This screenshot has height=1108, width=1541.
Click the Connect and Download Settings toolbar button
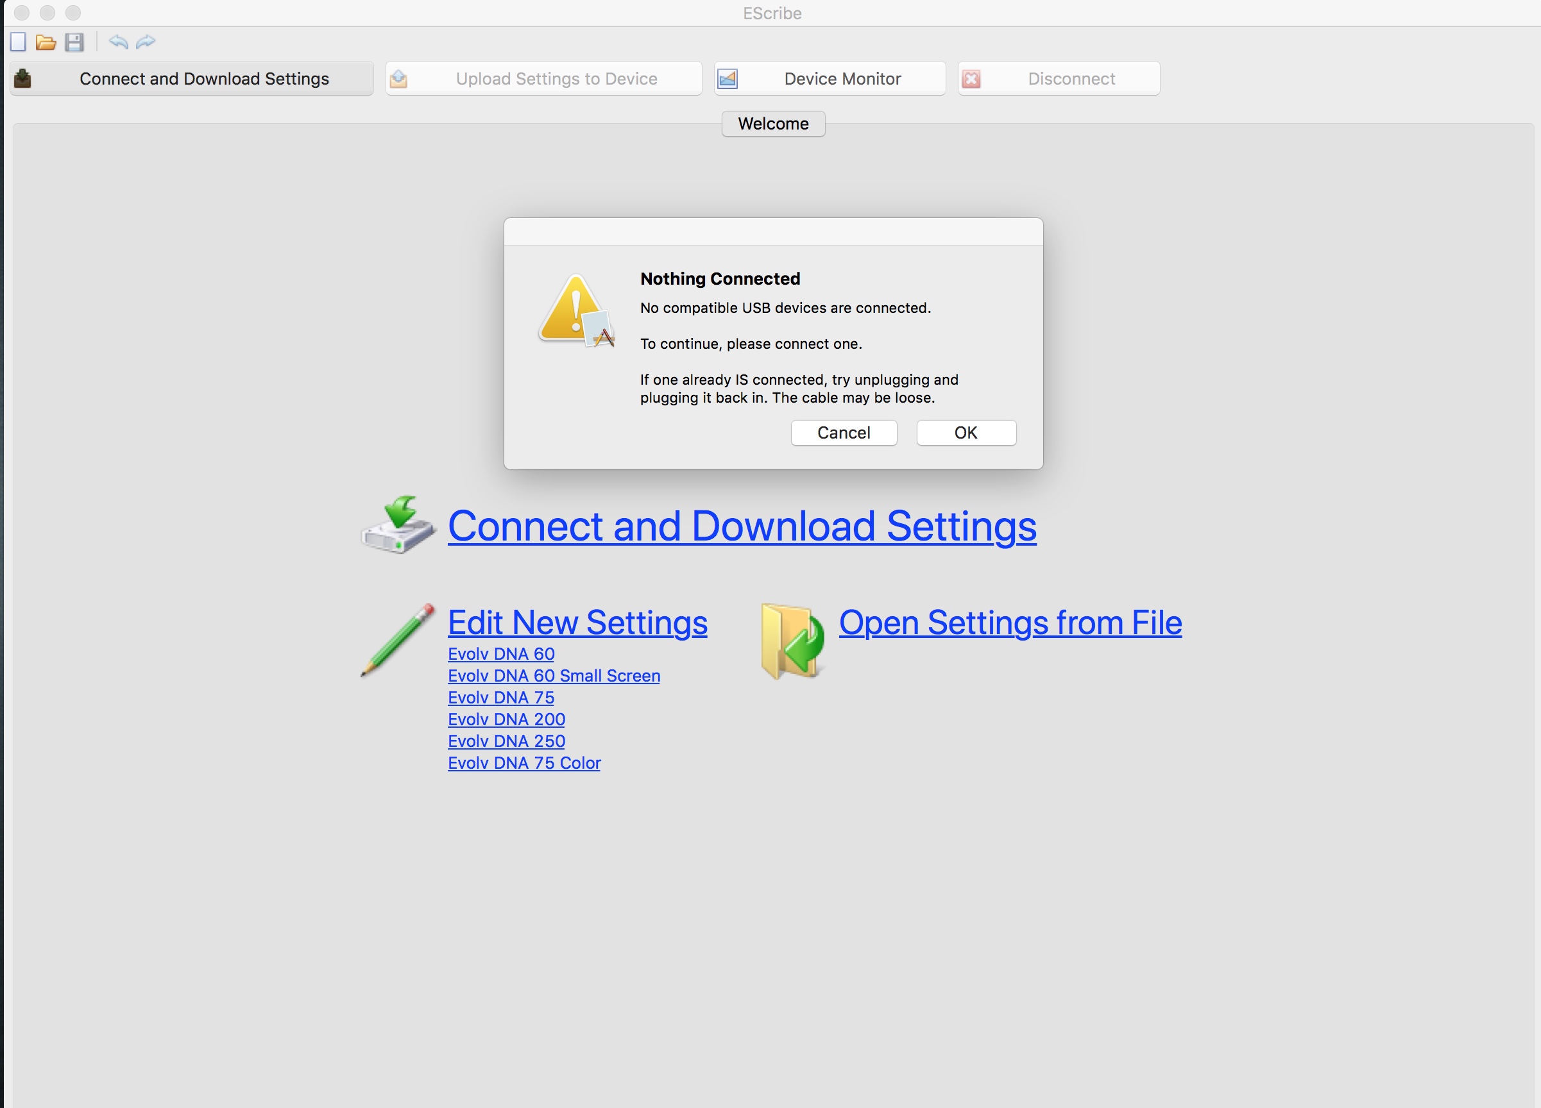coord(192,79)
